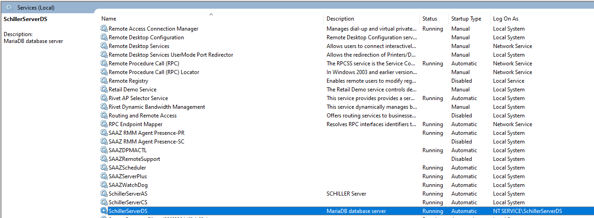This screenshot has height=218, width=594.
Task: Click the gear icon for Remote Procedure Call (RPC)
Action: [104, 64]
